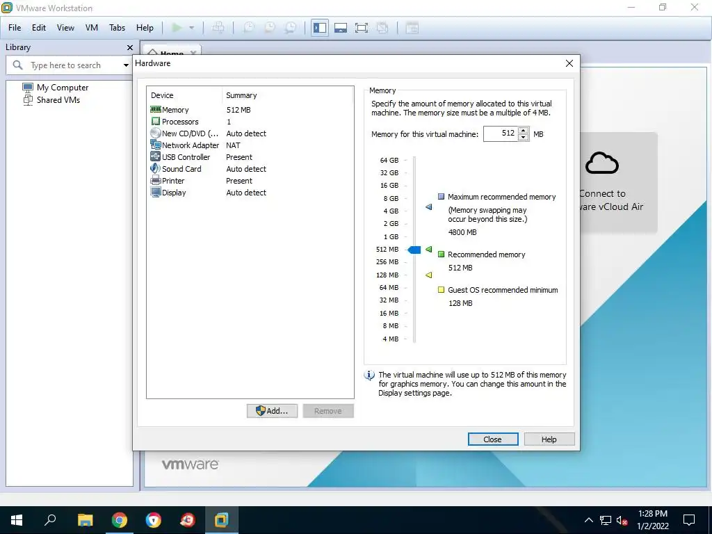Open the VM menu

92,28
